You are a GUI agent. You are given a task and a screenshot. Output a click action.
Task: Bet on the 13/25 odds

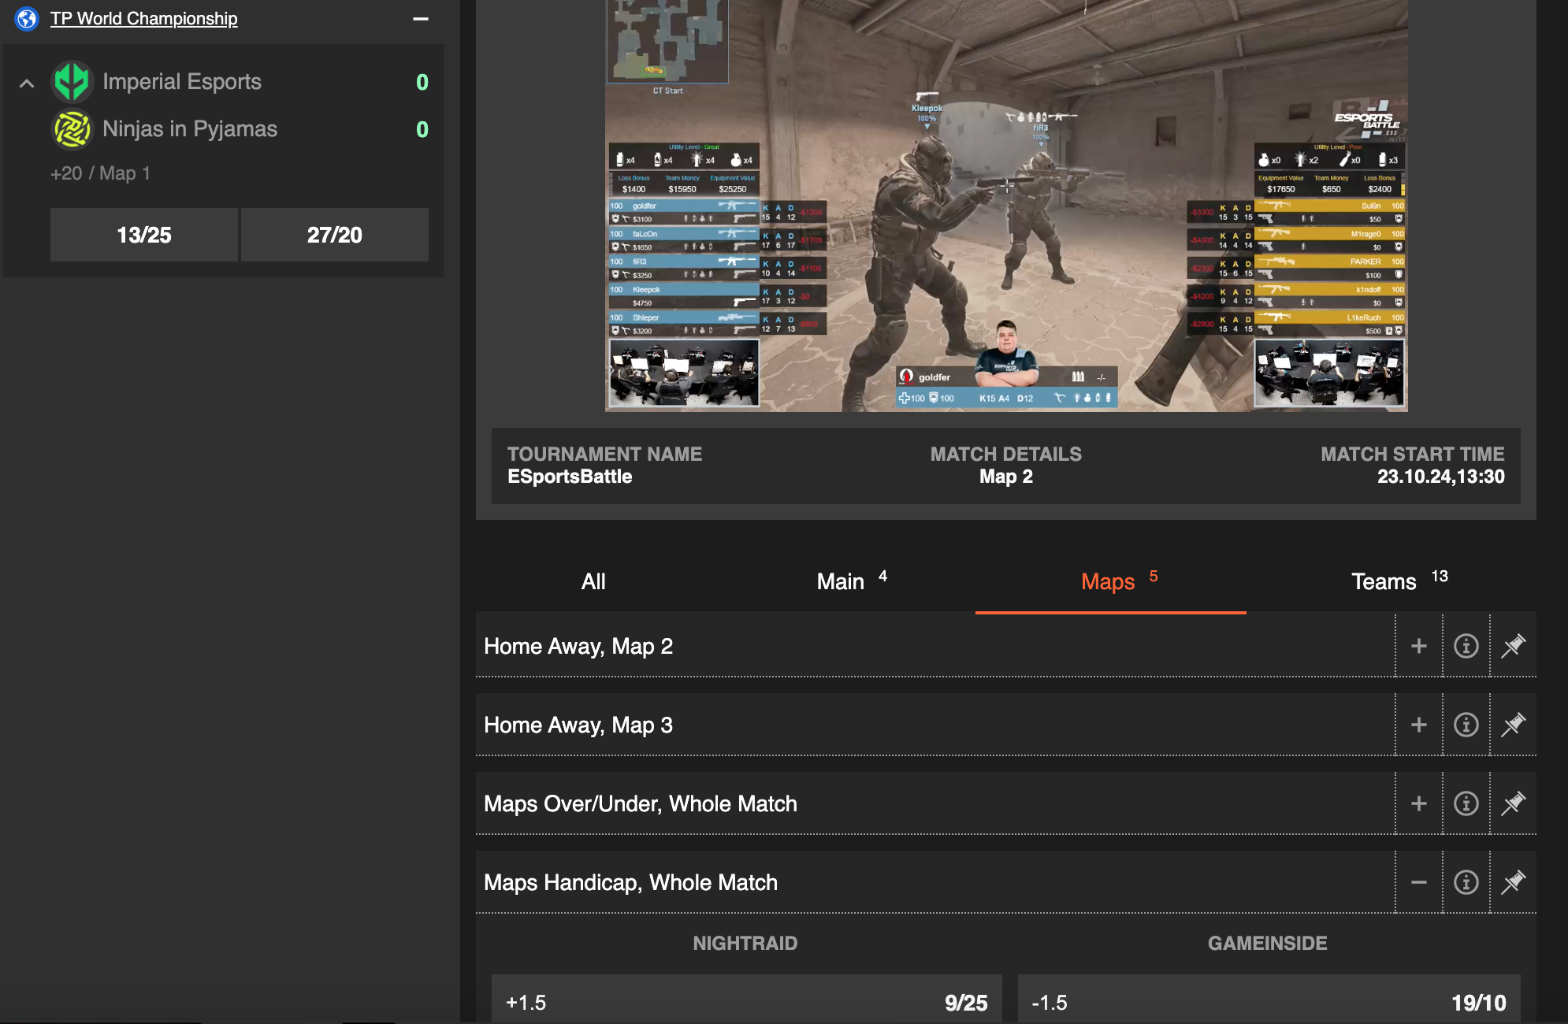pos(144,235)
